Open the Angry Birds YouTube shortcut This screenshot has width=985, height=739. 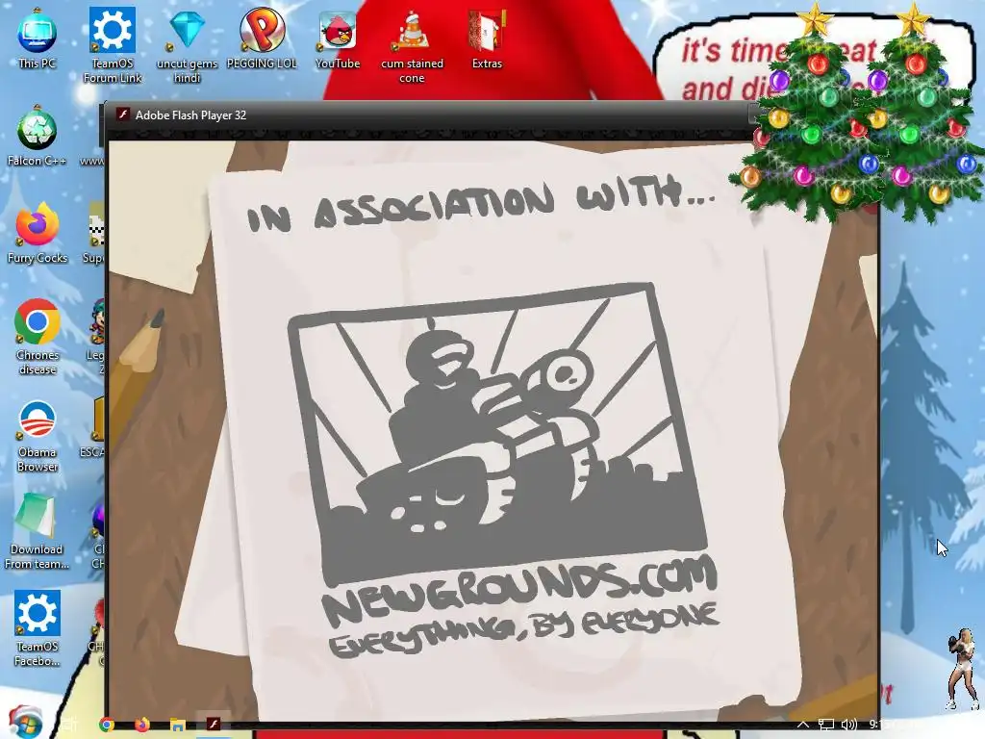click(x=338, y=38)
